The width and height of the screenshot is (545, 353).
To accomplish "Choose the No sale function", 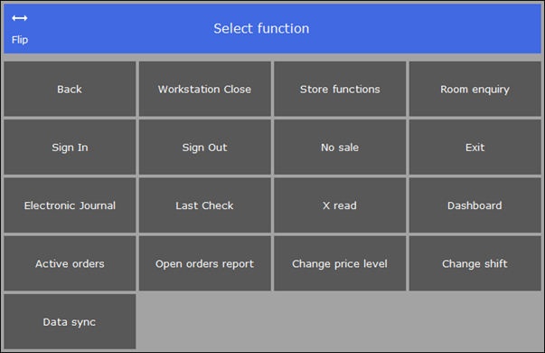I will click(x=340, y=148).
